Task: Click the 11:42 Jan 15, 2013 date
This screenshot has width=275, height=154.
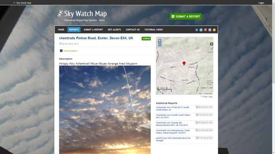Action: coord(205,138)
